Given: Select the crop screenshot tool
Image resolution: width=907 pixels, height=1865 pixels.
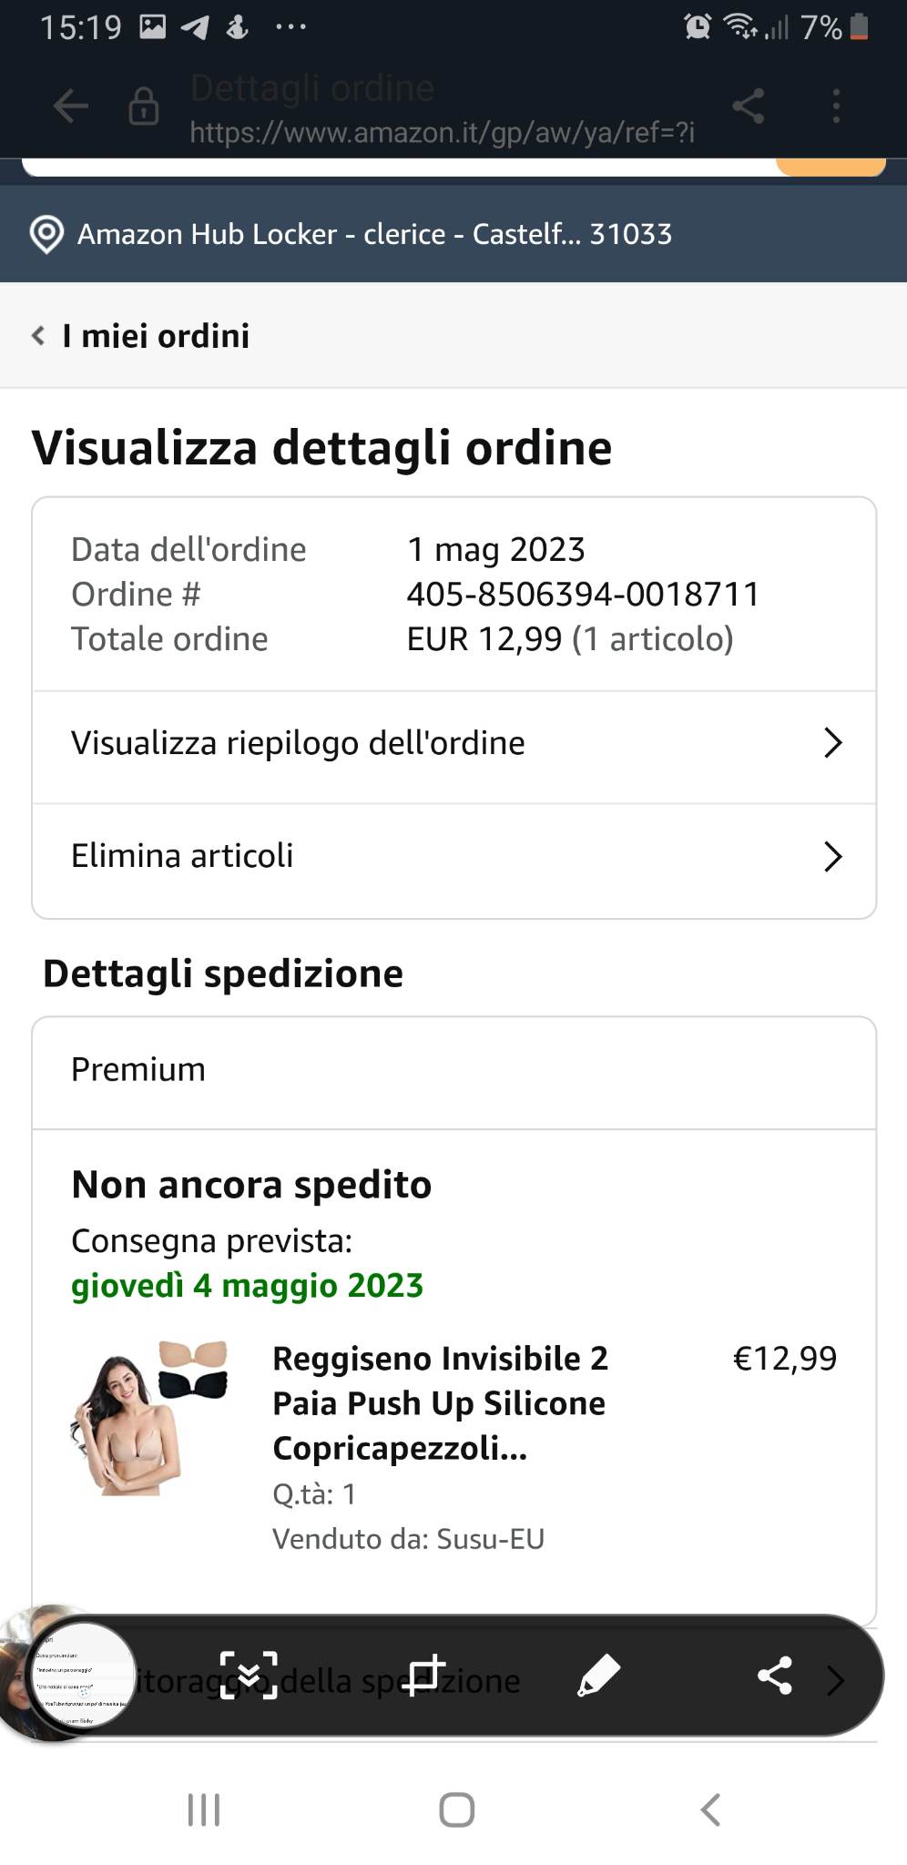Looking at the screenshot, I should pyautogui.click(x=424, y=1676).
